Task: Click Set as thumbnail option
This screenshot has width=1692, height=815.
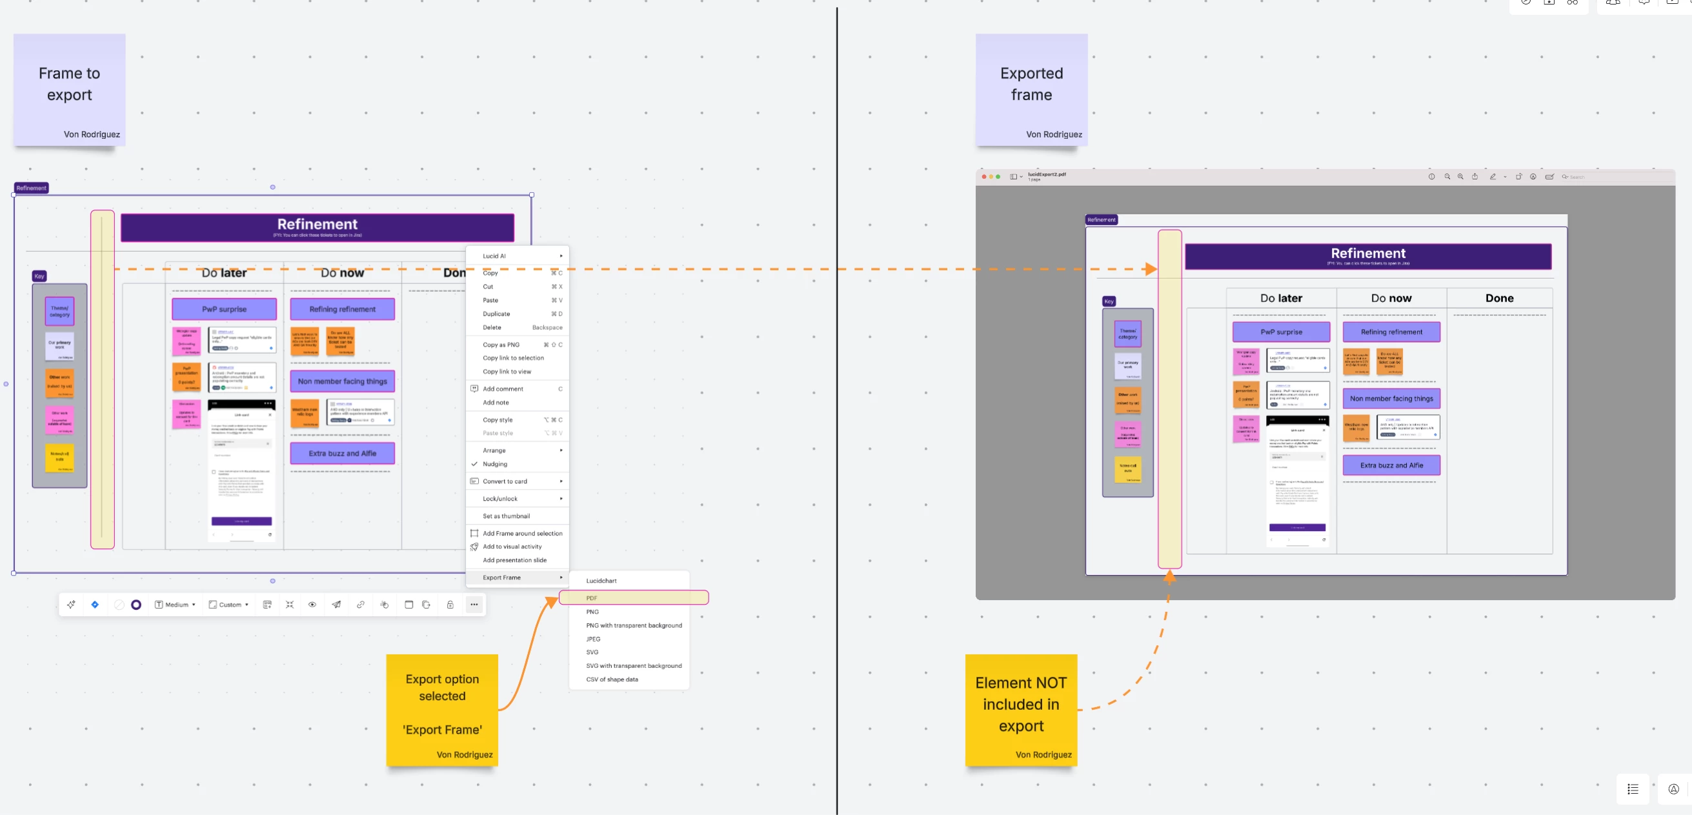Action: [x=506, y=516]
